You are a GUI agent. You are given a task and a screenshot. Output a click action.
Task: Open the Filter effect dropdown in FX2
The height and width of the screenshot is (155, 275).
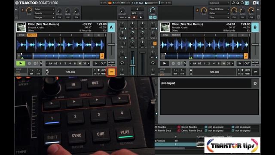coord(219,17)
